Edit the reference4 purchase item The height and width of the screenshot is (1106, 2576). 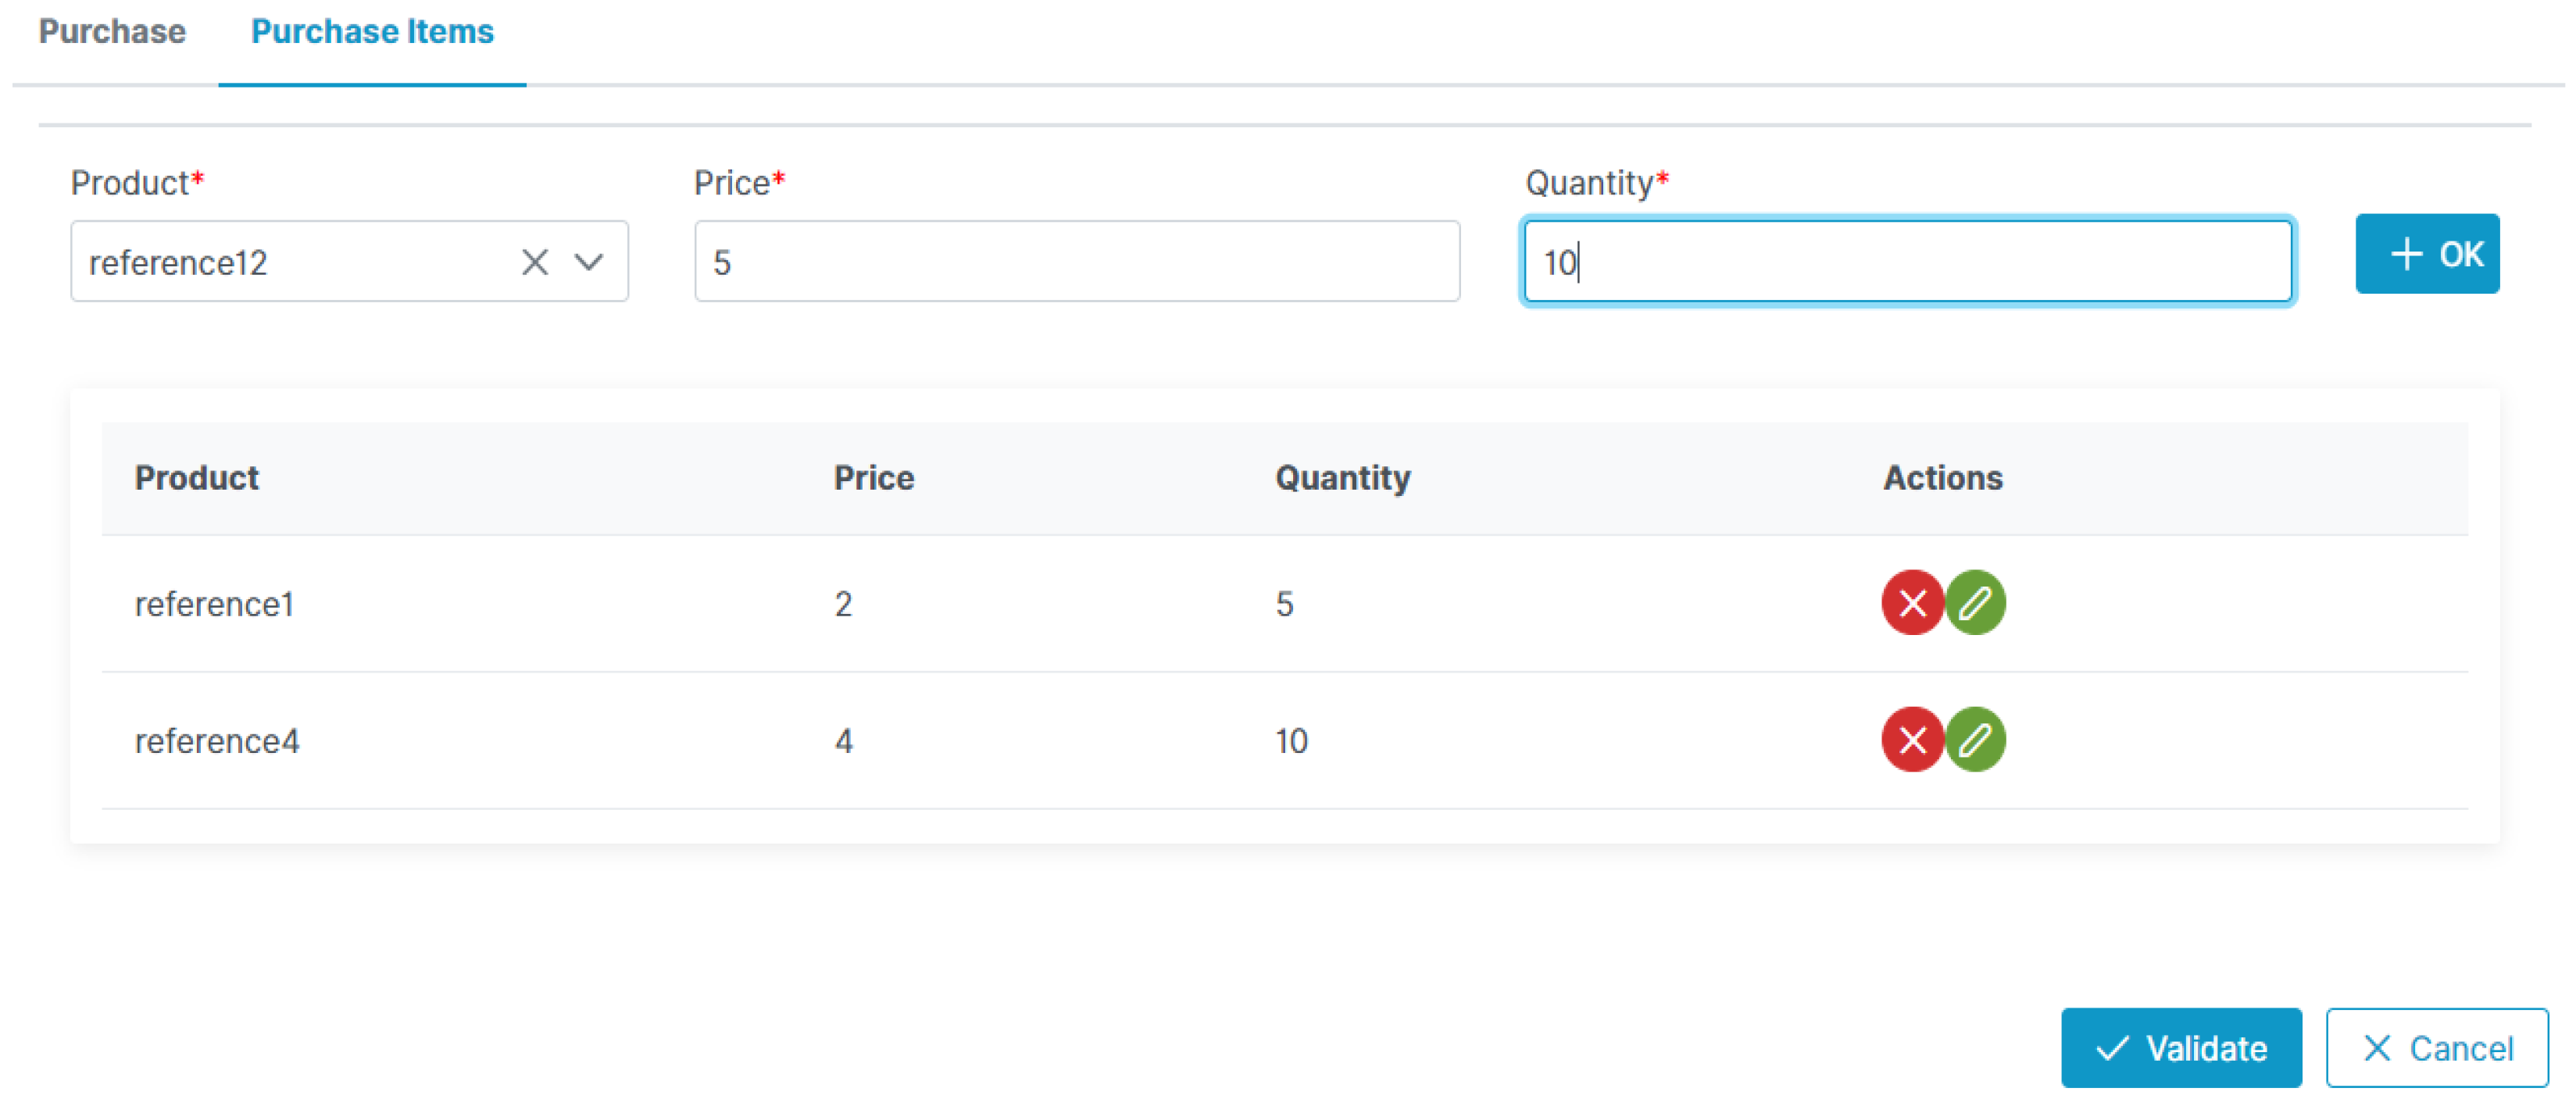click(1975, 740)
